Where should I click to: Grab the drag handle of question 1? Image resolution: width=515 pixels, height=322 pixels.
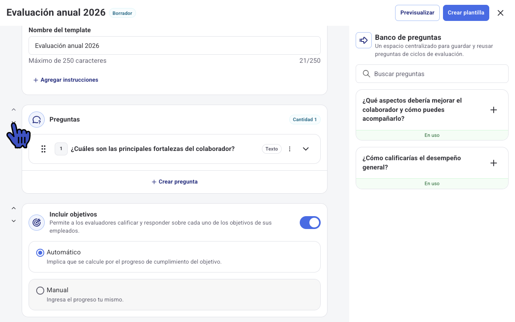tap(43, 149)
